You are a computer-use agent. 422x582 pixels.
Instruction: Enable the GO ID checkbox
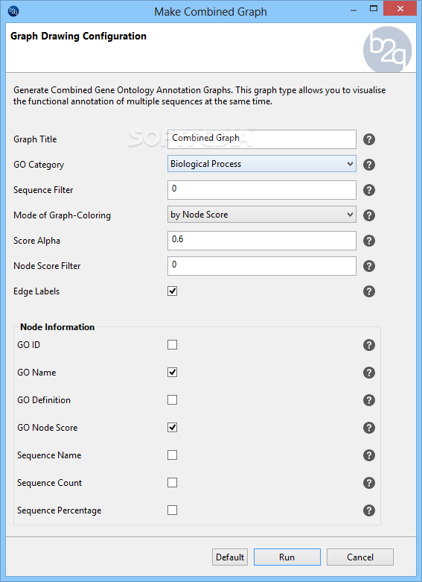(x=172, y=345)
